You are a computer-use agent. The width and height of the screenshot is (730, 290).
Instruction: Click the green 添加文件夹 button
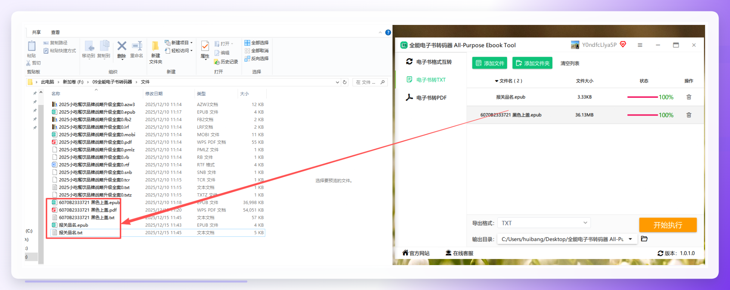point(532,63)
